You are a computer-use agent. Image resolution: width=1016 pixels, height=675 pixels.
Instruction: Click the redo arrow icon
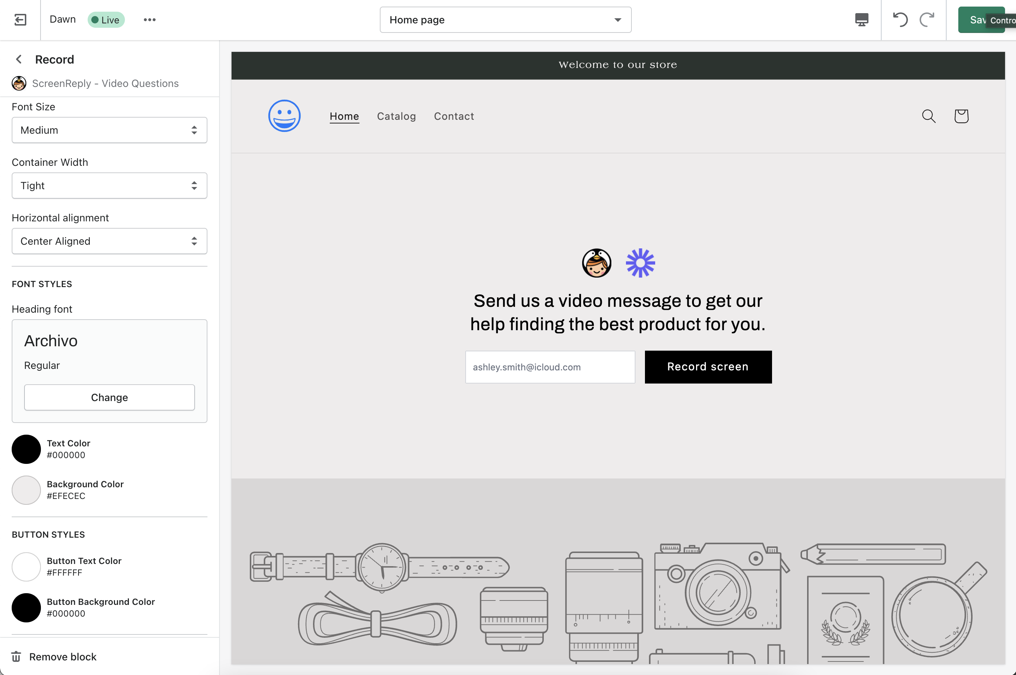click(927, 20)
